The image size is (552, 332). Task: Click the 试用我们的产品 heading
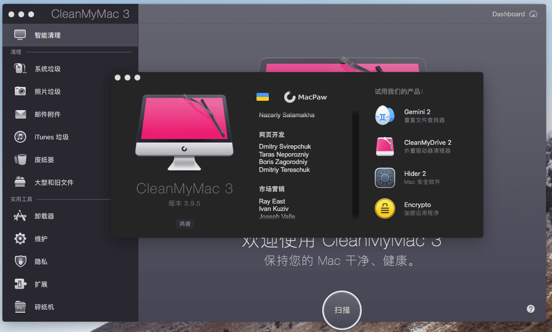399,91
